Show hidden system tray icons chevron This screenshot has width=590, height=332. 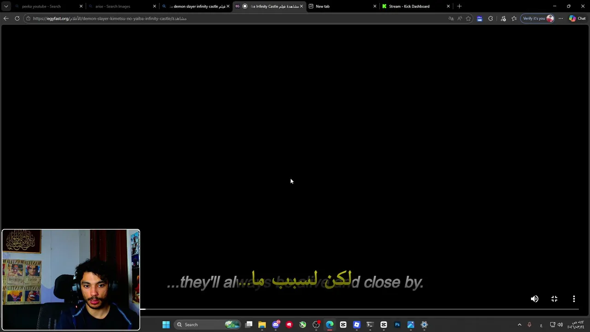519,325
